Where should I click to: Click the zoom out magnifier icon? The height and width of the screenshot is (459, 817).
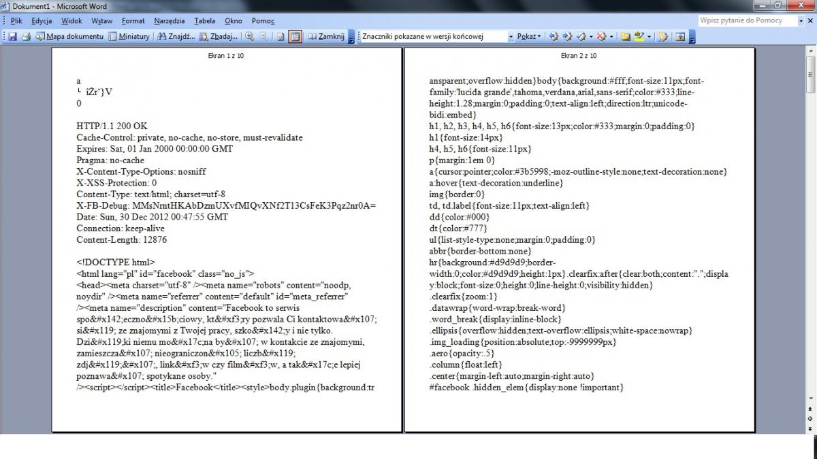click(263, 36)
